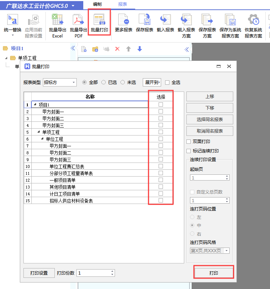The image size is (270, 289).
Task: Click the red delete X icon
Action: point(117,49)
